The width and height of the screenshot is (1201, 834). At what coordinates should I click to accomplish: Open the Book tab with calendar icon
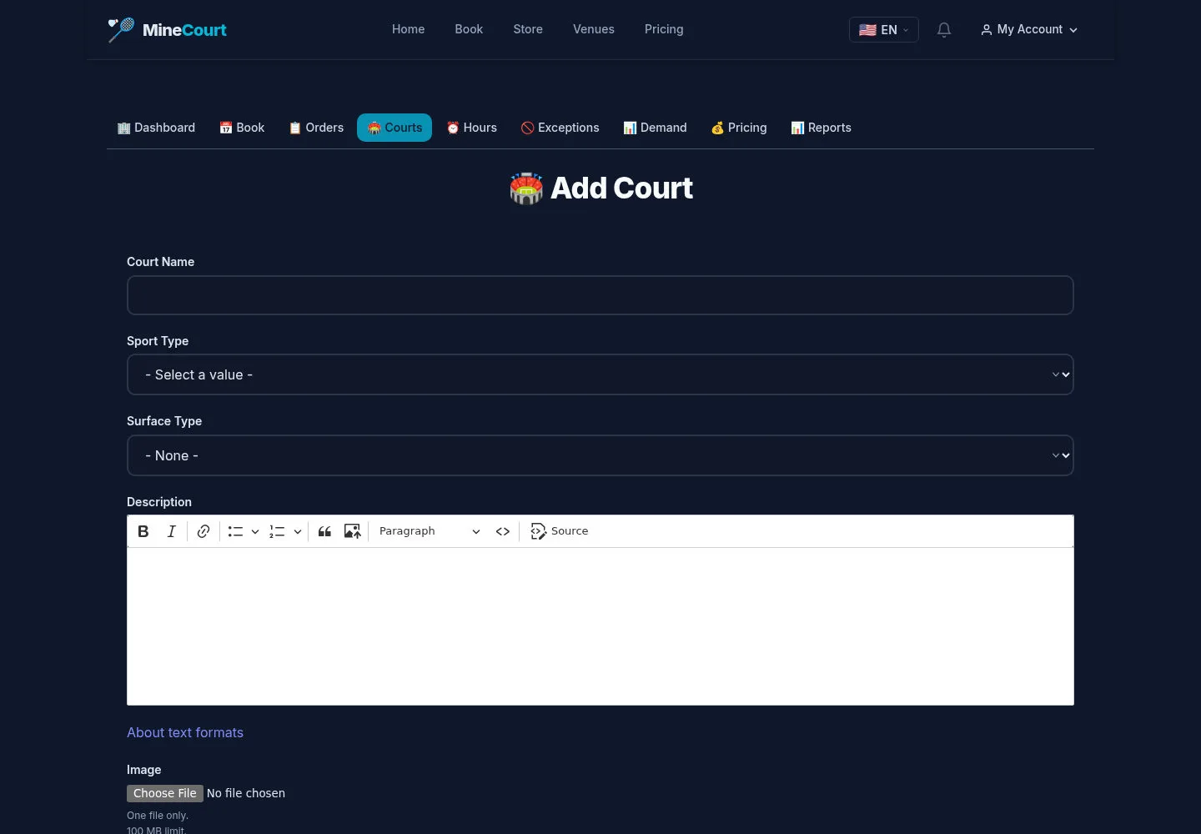[x=242, y=128]
